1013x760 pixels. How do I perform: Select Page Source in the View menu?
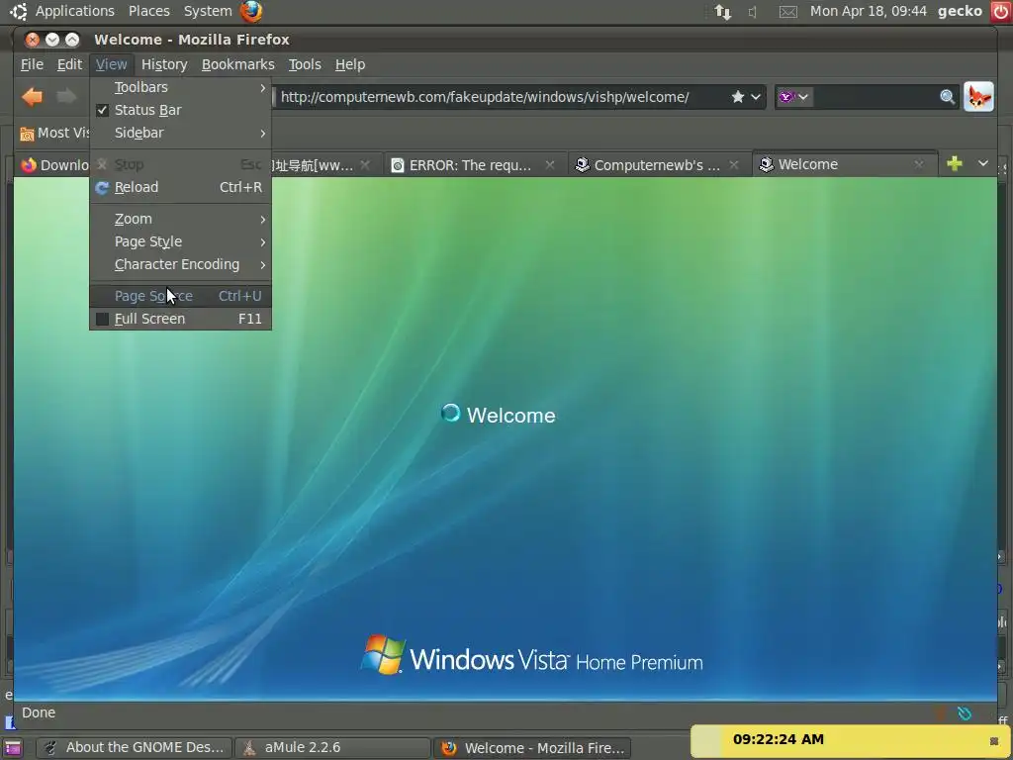click(x=180, y=296)
